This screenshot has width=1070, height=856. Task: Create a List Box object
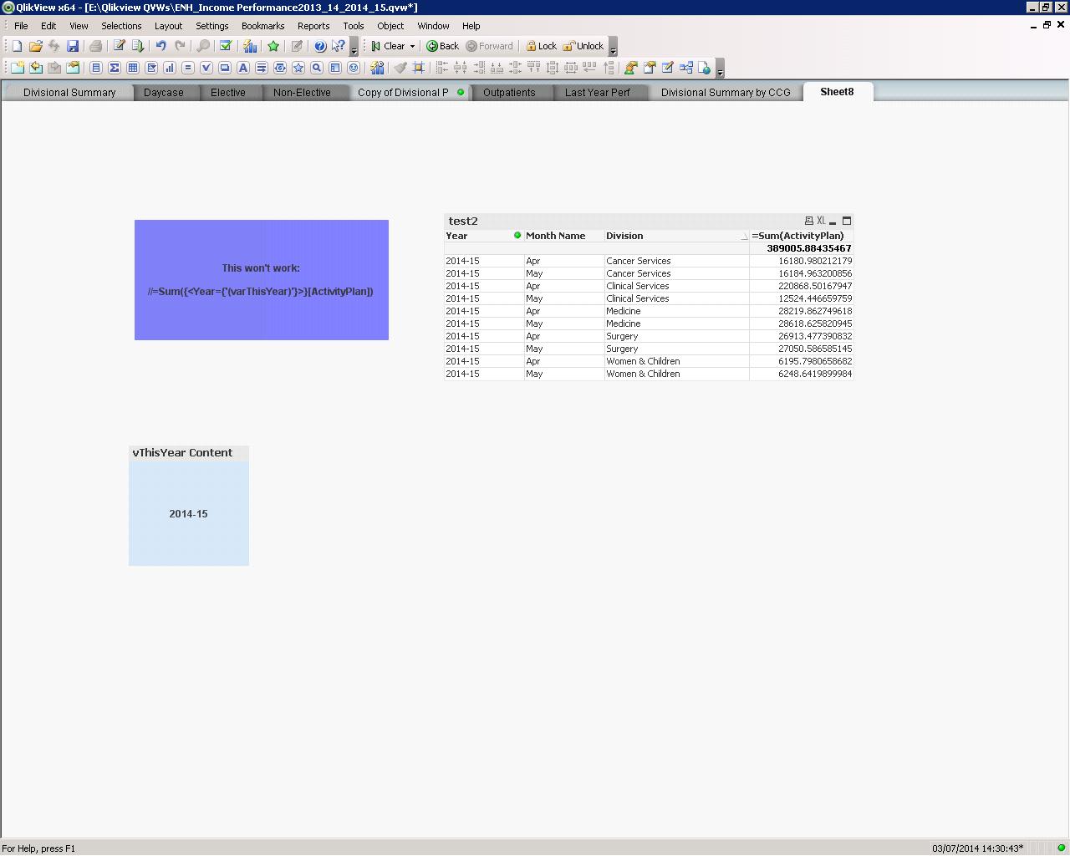pyautogui.click(x=96, y=68)
